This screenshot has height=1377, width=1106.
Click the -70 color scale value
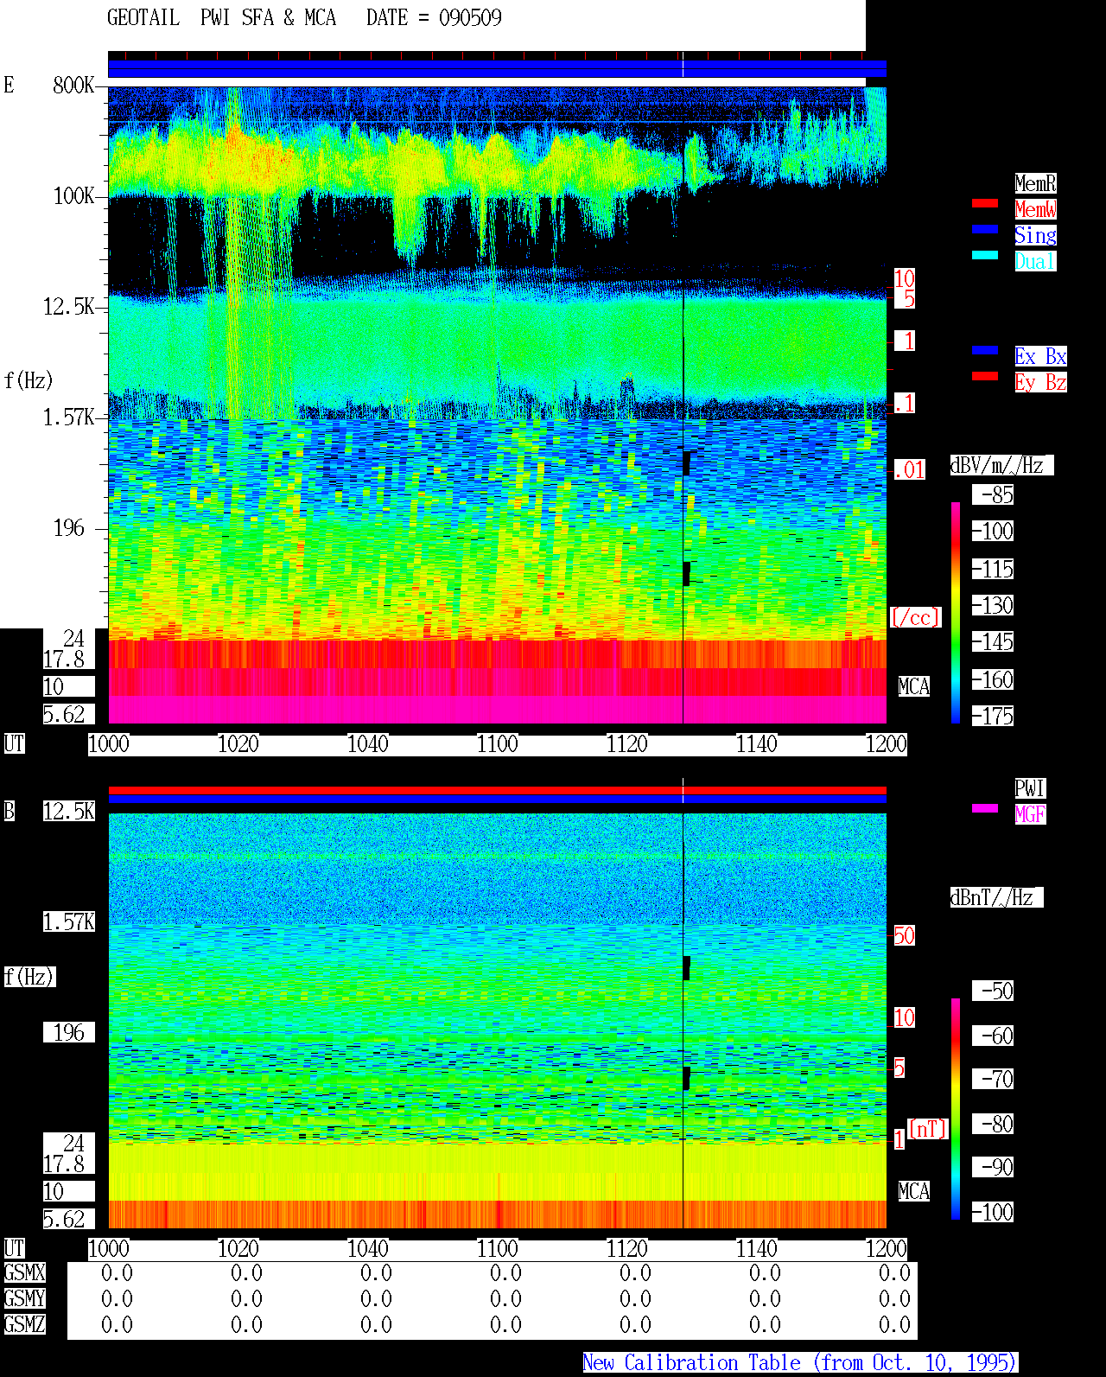coord(993,1079)
